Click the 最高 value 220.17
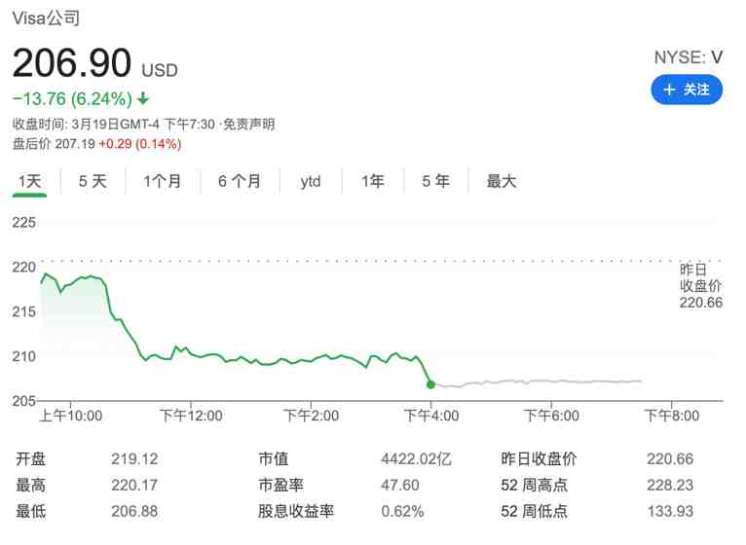Image resolution: width=746 pixels, height=545 pixels. coord(134,485)
